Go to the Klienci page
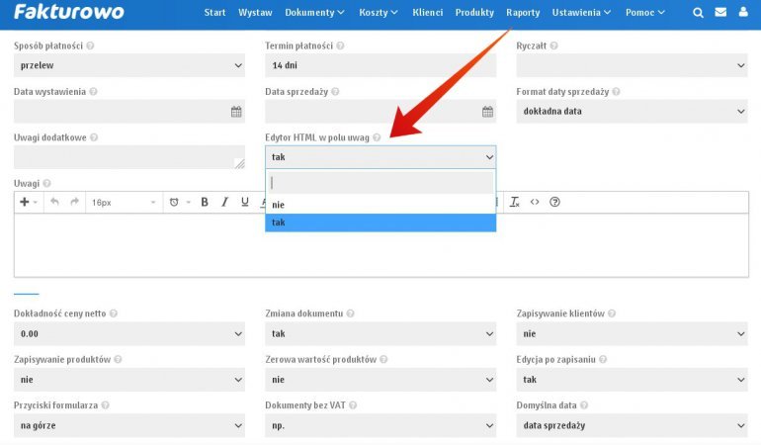 pos(427,13)
